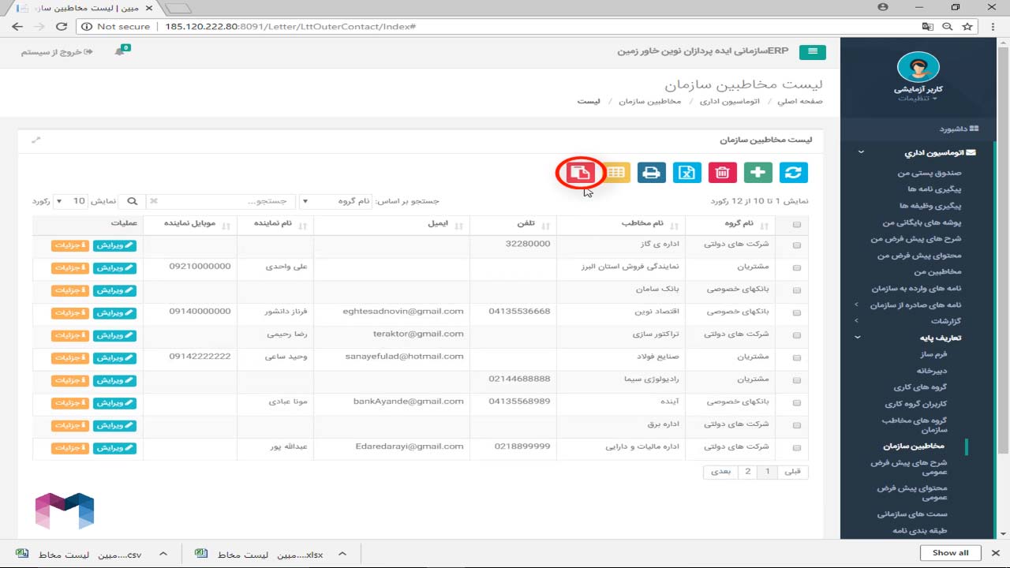This screenshot has width=1010, height=568.
Task: Click the بعدی next page button
Action: click(720, 472)
